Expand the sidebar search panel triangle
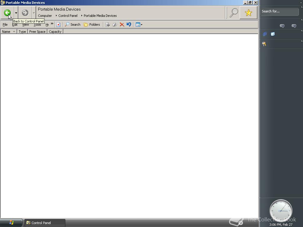The width and height of the screenshot is (303, 227). (302, 7)
